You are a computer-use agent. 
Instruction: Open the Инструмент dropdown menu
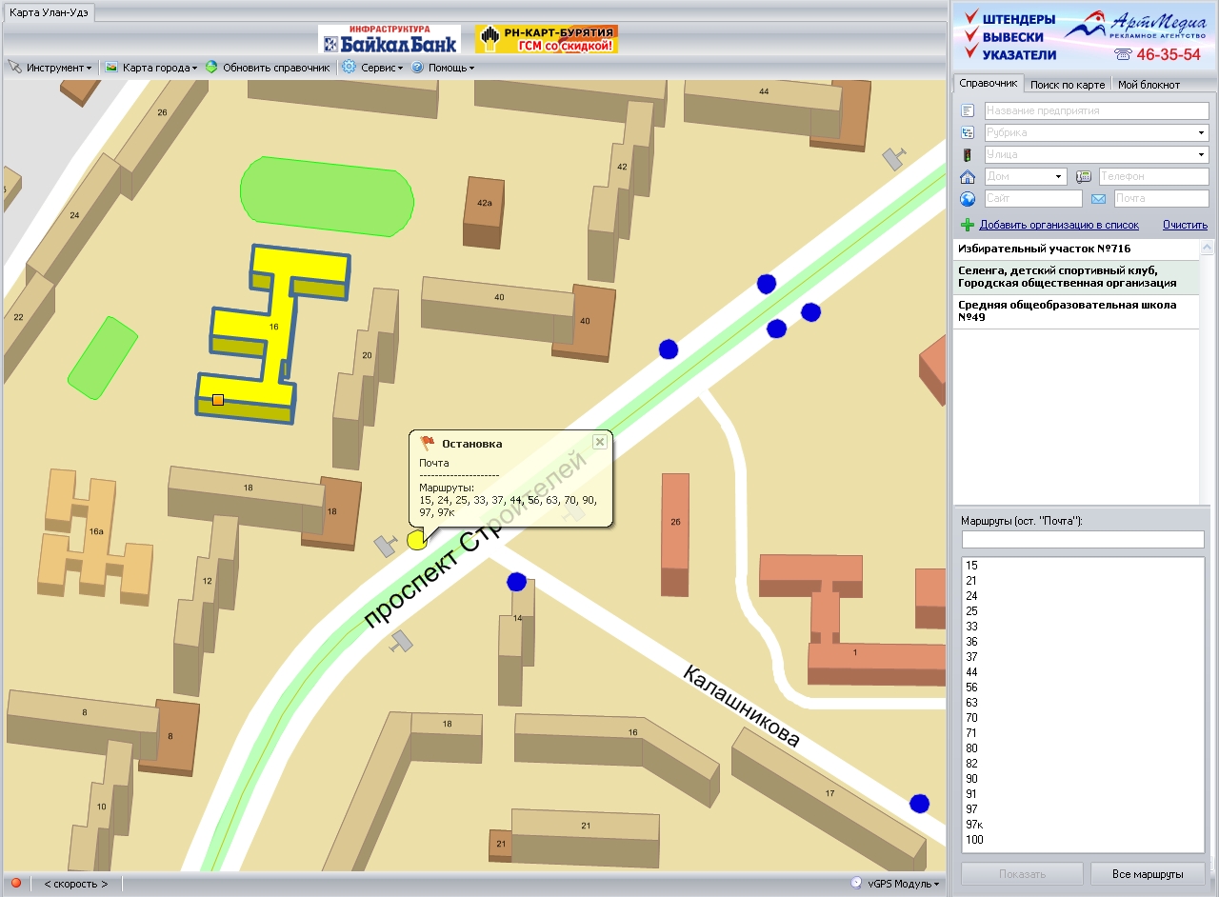(50, 68)
